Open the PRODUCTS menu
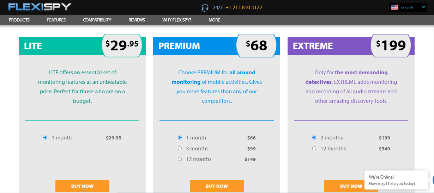The image size is (434, 193). [x=19, y=20]
